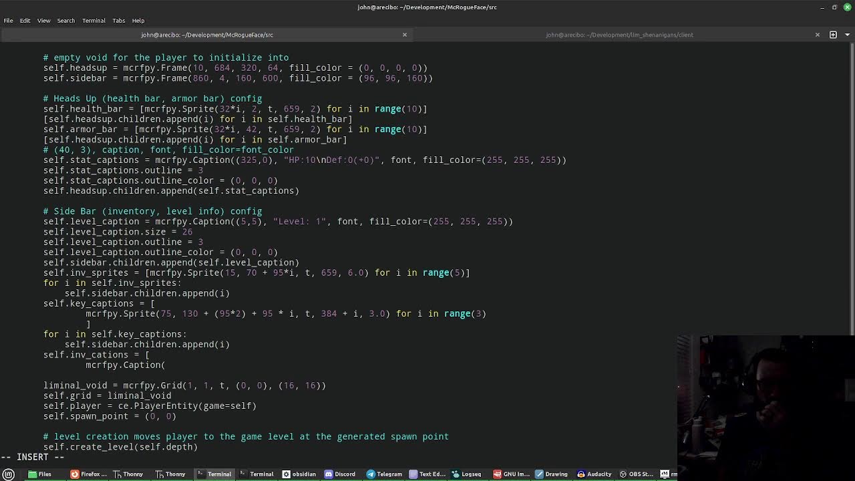Image resolution: width=855 pixels, height=481 pixels.
Task: Add a new terminal tab
Action: coord(833,35)
